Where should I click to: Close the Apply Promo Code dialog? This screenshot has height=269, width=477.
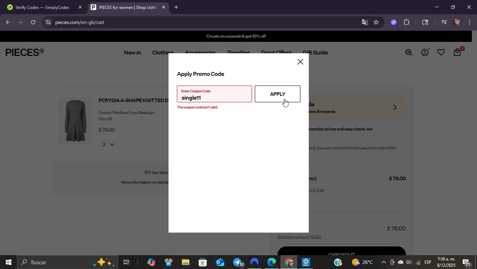coord(300,62)
